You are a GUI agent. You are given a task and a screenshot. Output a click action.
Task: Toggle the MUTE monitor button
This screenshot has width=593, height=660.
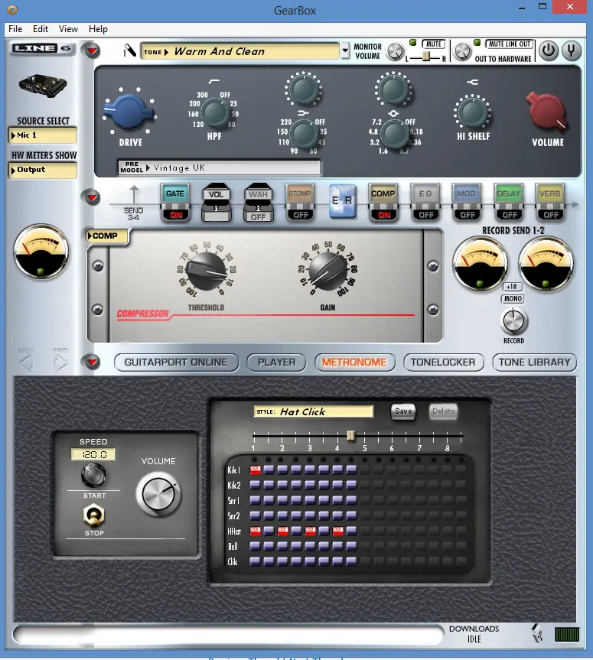point(433,44)
